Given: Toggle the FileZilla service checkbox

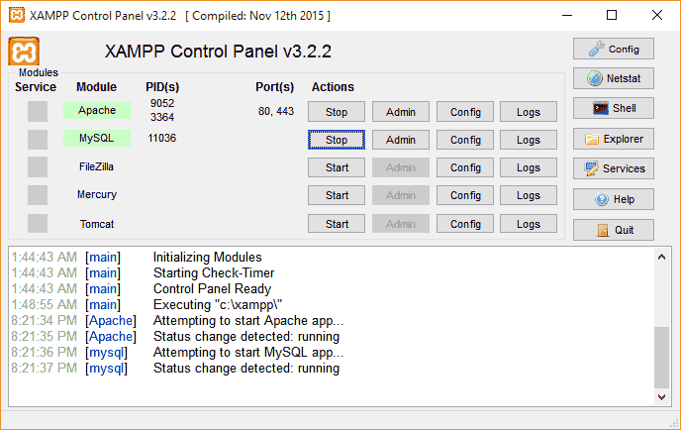Looking at the screenshot, I should pyautogui.click(x=38, y=167).
